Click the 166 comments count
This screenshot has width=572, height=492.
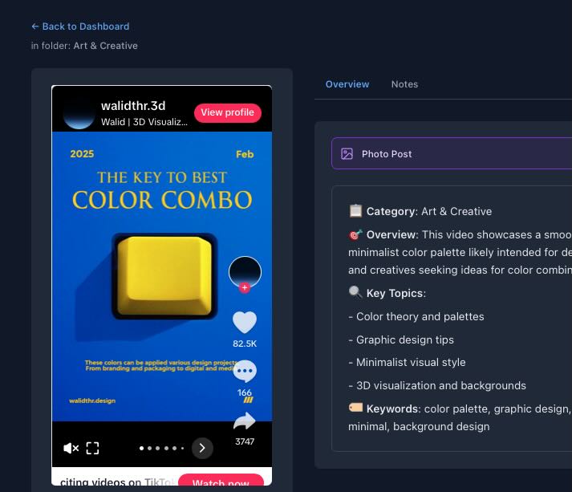[245, 392]
